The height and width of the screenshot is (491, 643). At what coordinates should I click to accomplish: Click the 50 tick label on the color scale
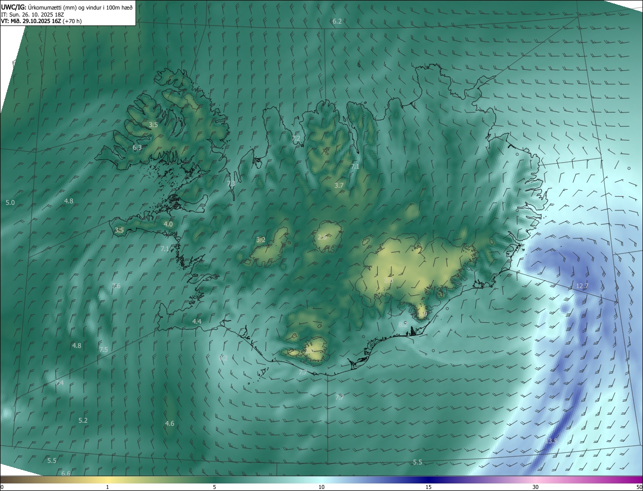pyautogui.click(x=639, y=487)
